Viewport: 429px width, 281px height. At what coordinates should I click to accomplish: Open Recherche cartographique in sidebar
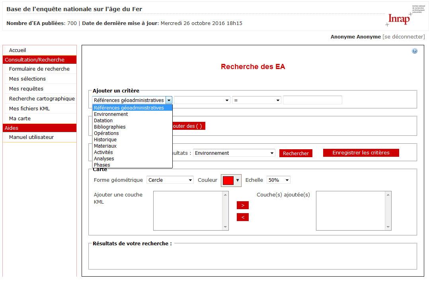pos(42,99)
